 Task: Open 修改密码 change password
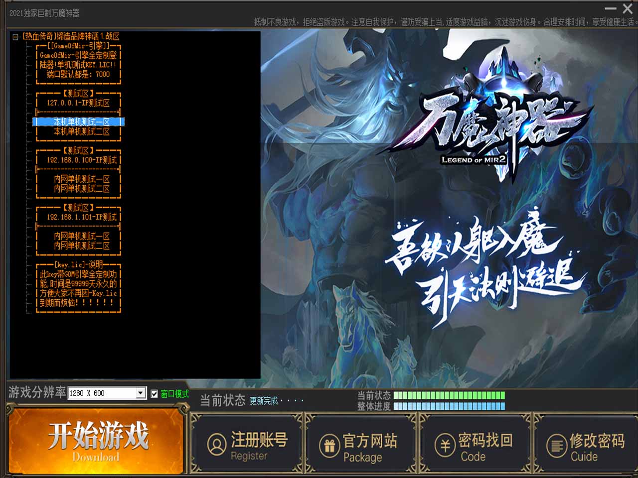[586, 444]
